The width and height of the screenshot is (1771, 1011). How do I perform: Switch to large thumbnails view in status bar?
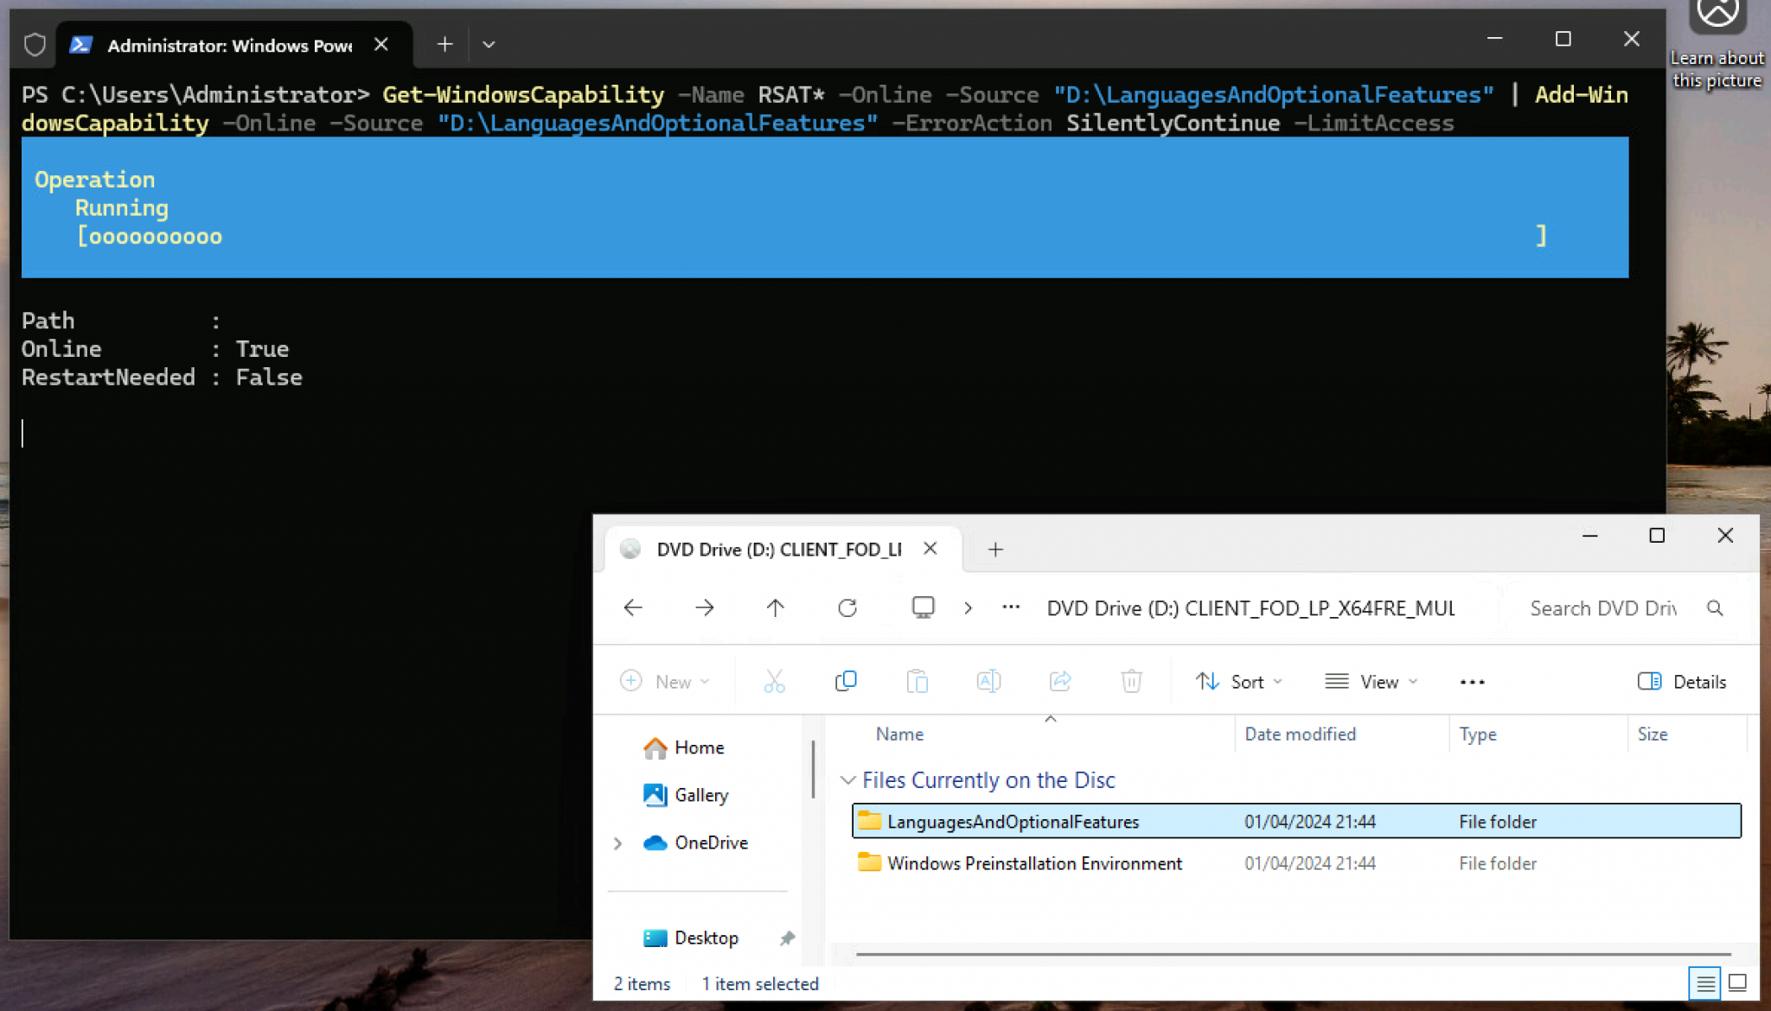(1737, 983)
